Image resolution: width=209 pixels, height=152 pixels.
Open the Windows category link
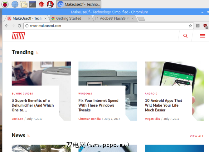pos(85,94)
